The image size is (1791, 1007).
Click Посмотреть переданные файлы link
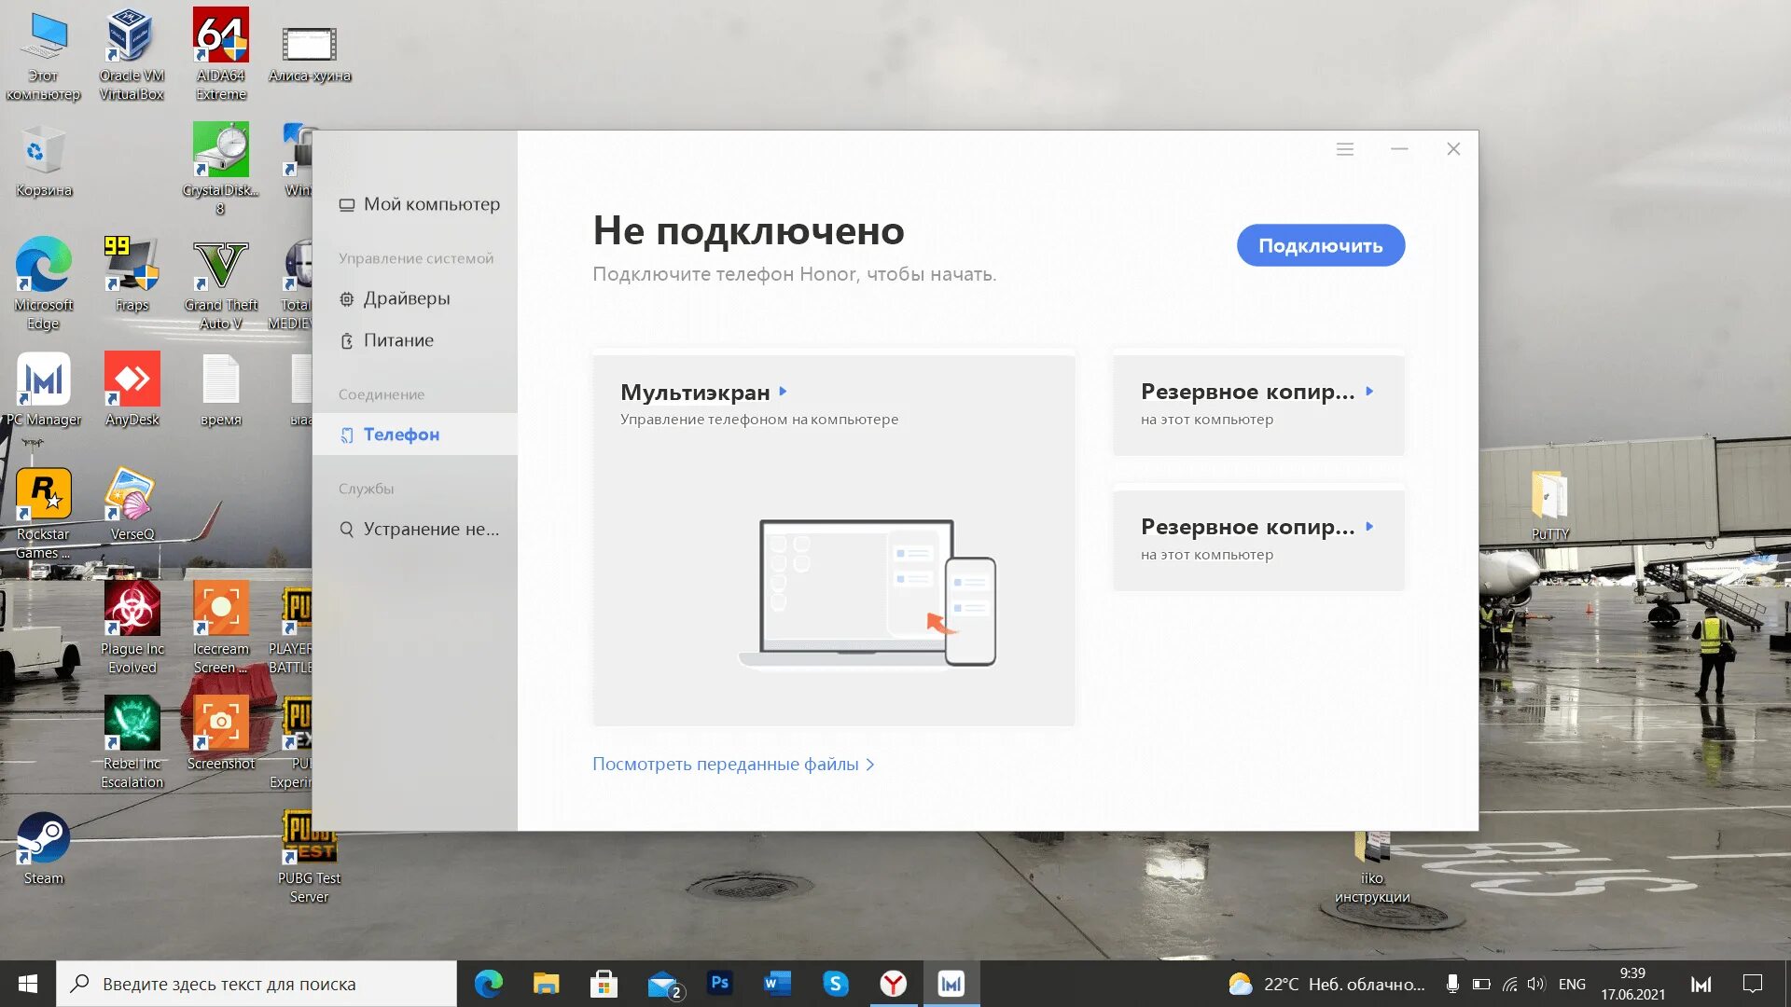(727, 764)
